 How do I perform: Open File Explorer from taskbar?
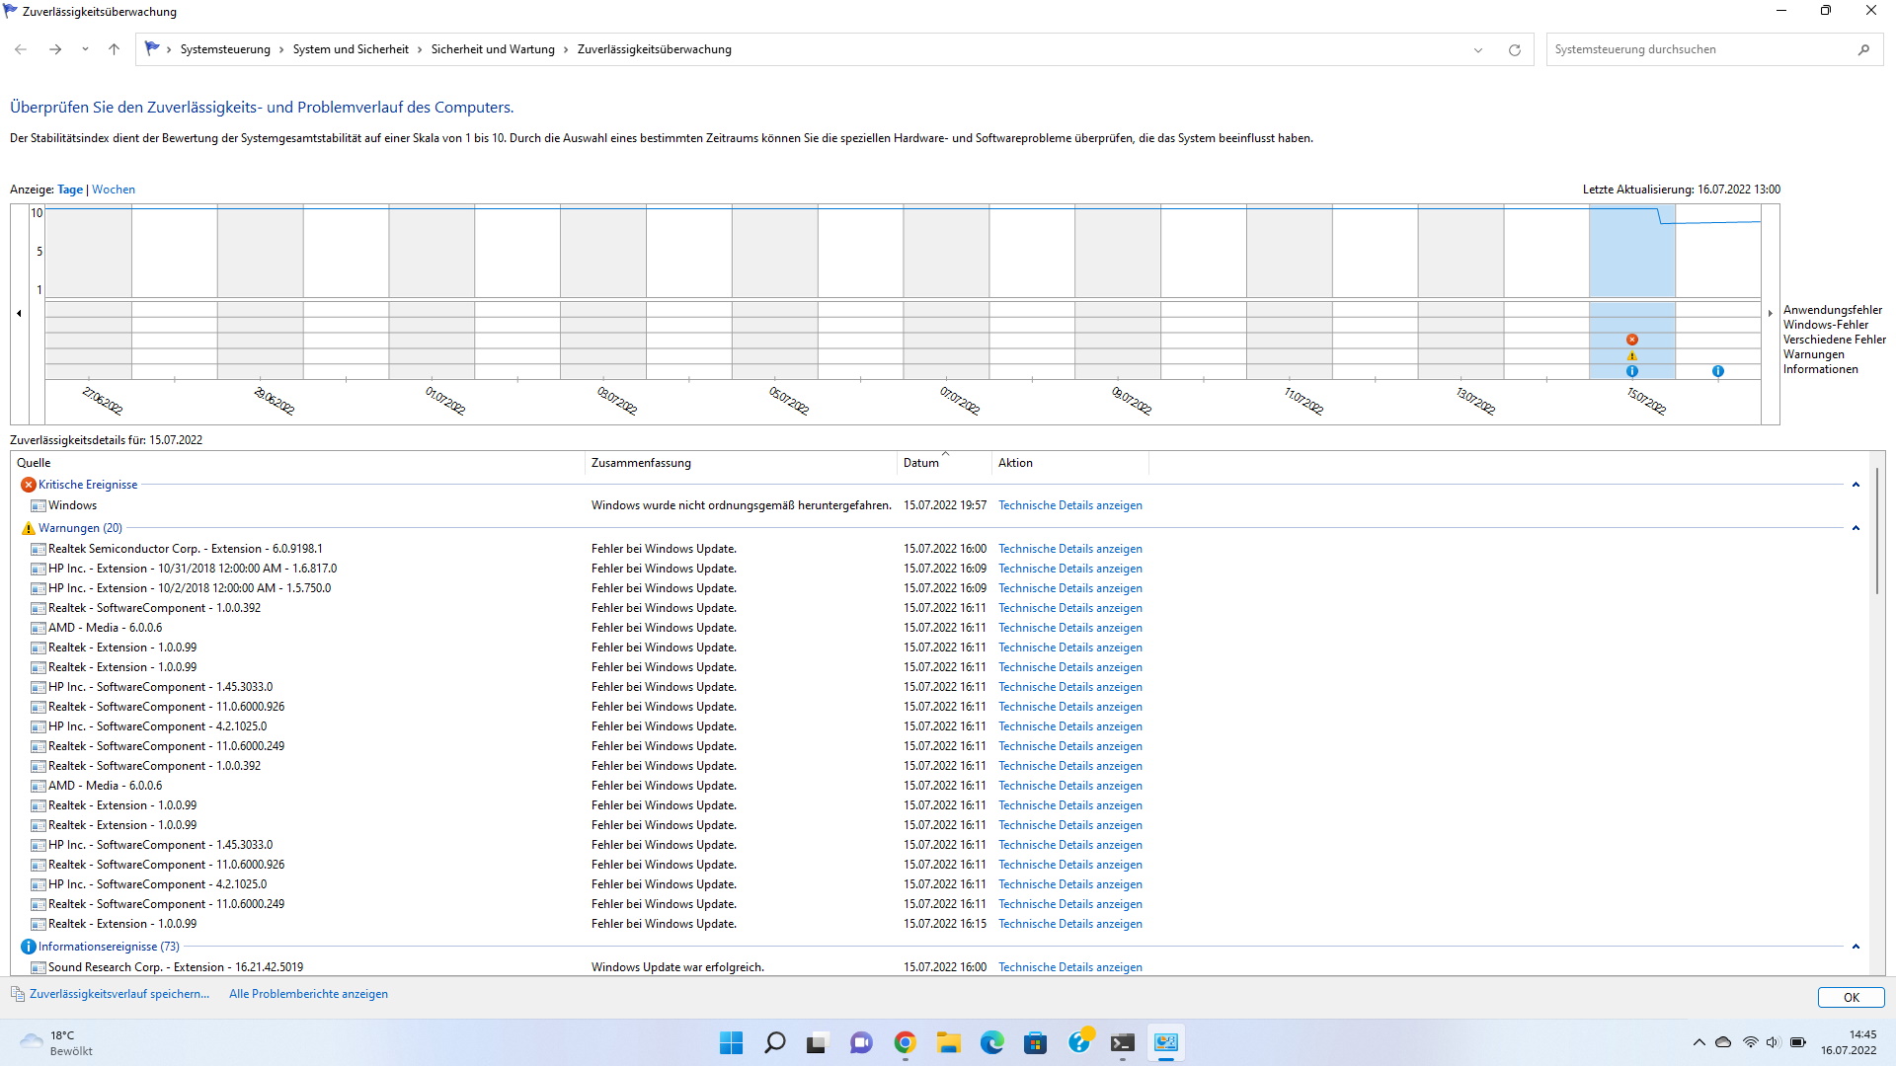pyautogui.click(x=948, y=1042)
